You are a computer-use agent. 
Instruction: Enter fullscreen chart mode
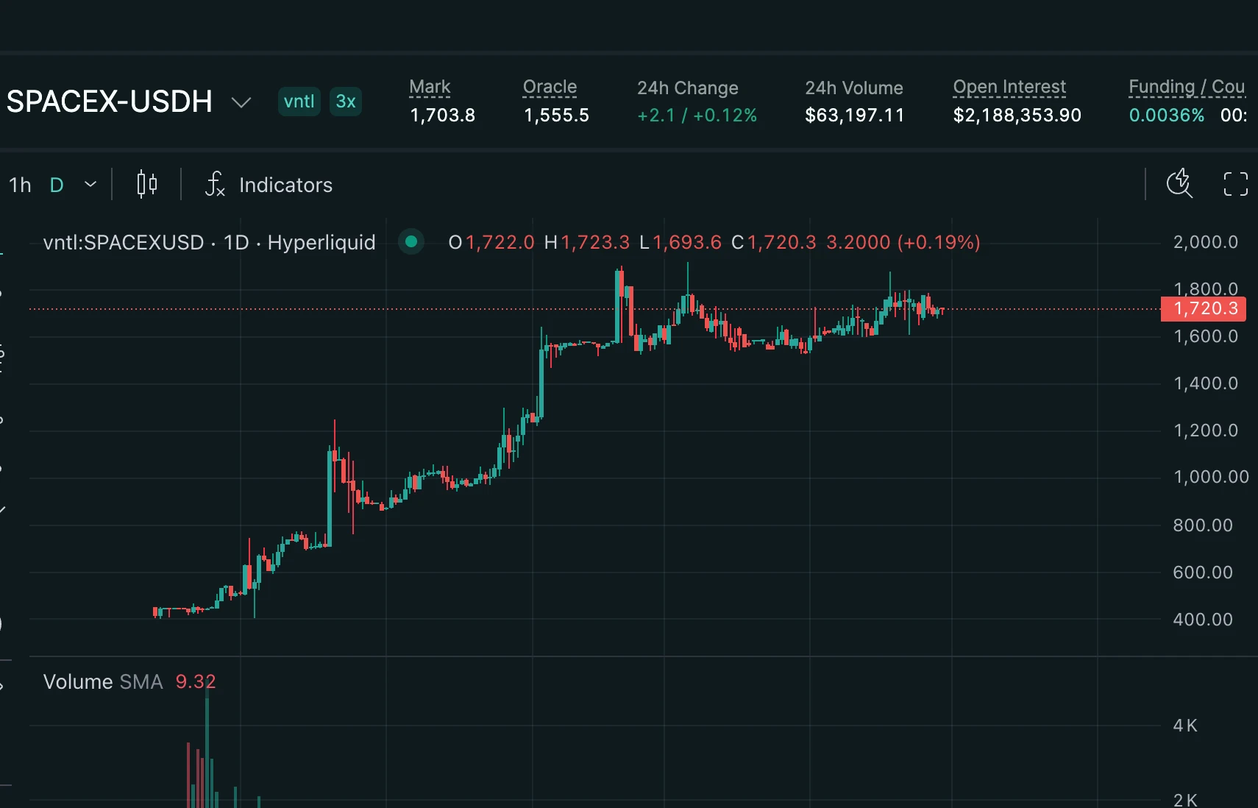(1235, 184)
